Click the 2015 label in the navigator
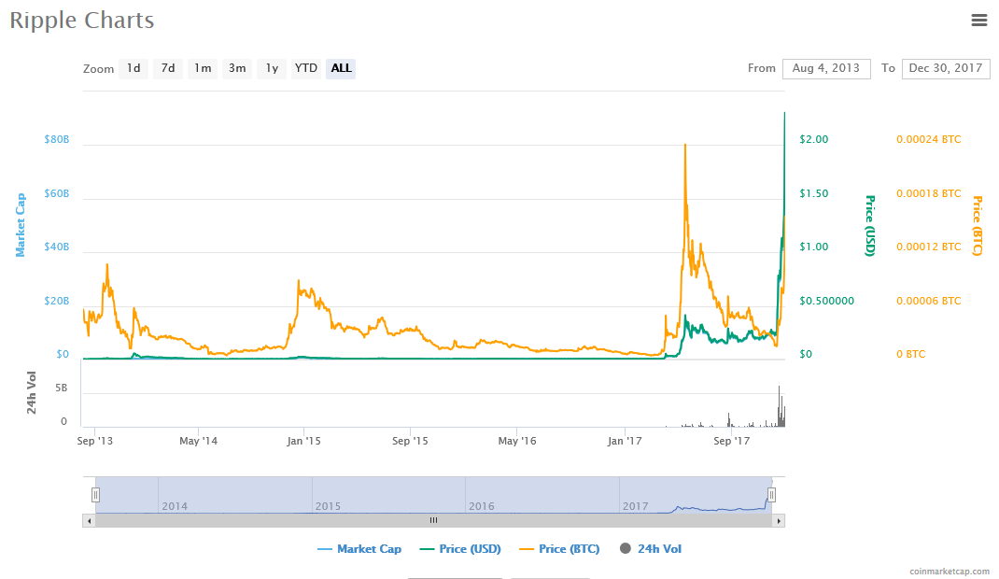Image resolution: width=999 pixels, height=579 pixels. 328,506
